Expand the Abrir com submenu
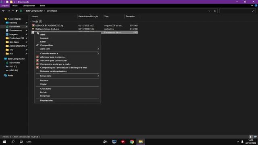The height and width of the screenshot is (145, 258). click(67, 49)
